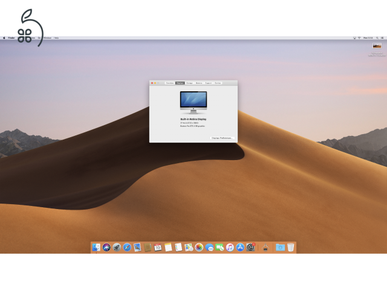Image resolution: width=387 pixels, height=290 pixels.
Task: Open the Apple menu
Action: pyautogui.click(x=4, y=38)
